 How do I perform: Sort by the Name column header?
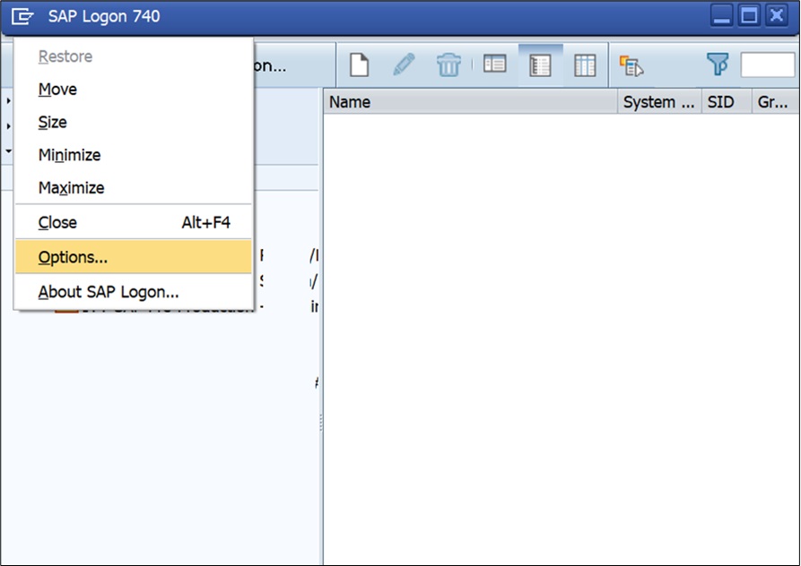(471, 102)
